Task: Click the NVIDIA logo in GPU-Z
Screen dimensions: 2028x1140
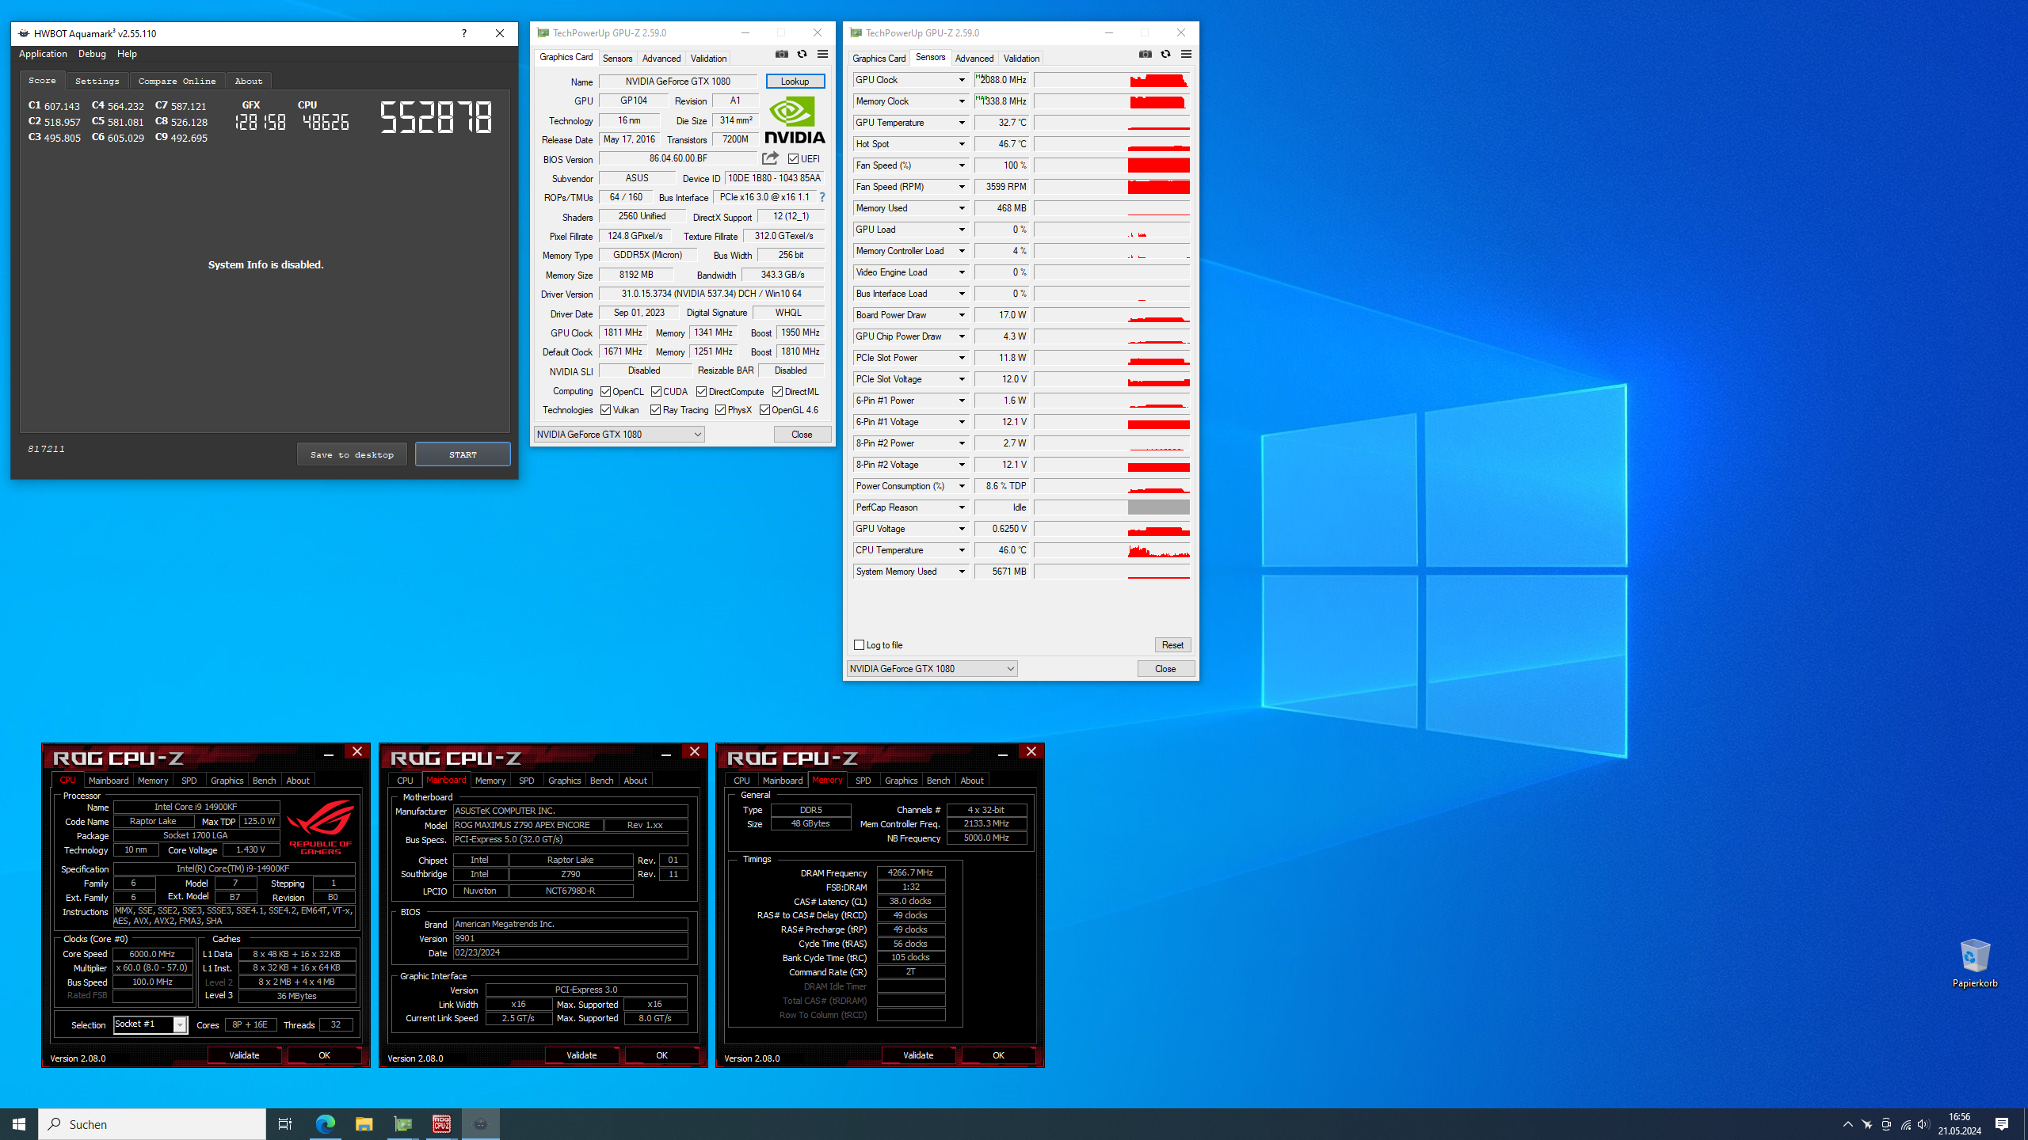Action: 795,119
